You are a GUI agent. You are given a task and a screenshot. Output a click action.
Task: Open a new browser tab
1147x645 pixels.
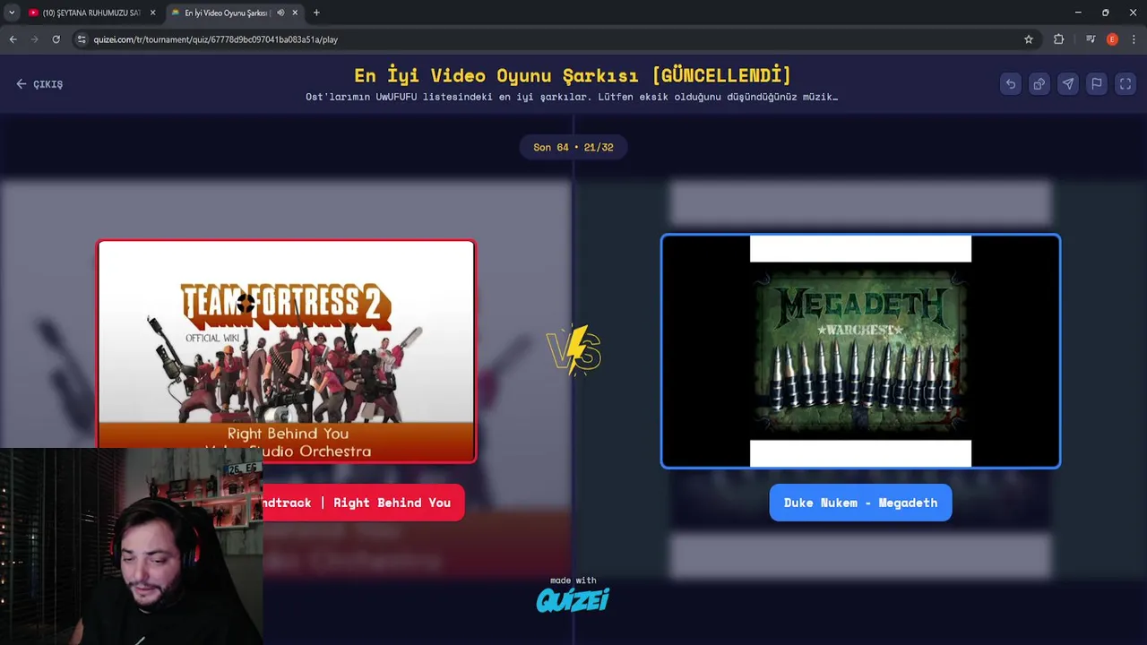tap(316, 13)
